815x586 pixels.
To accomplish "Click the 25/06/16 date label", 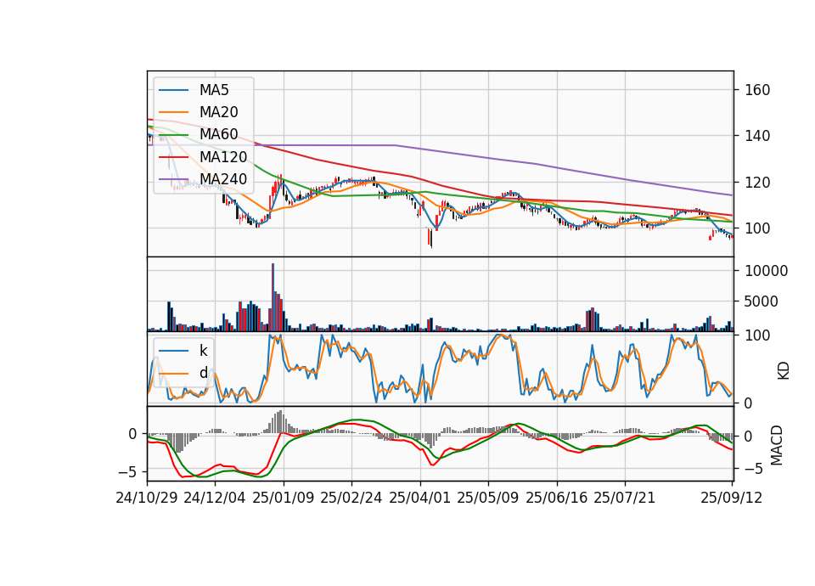I will pos(557,498).
